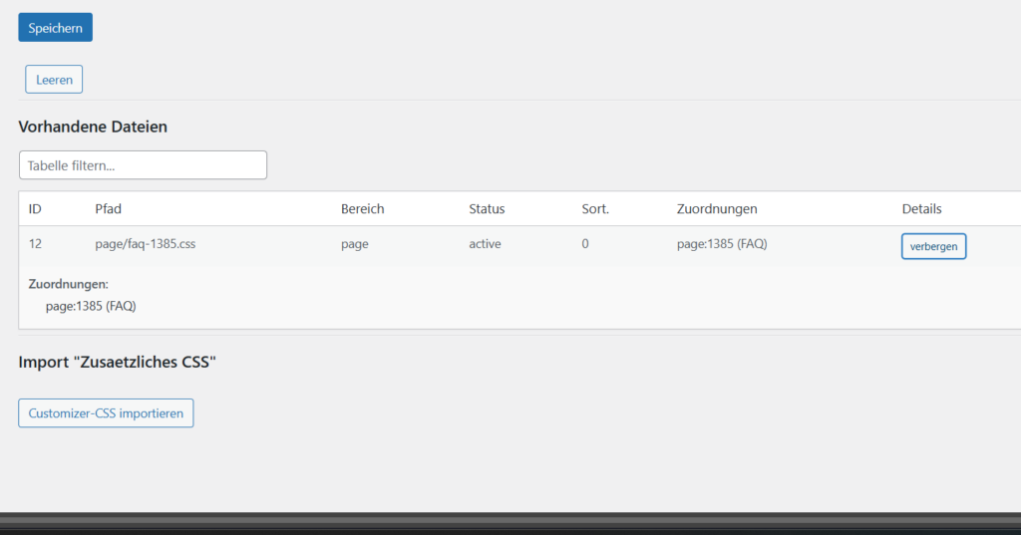Click the Details column header
Viewport: 1021px width, 535px height.
click(x=921, y=209)
